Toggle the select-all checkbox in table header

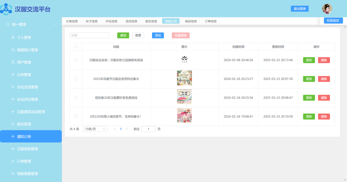point(76,47)
